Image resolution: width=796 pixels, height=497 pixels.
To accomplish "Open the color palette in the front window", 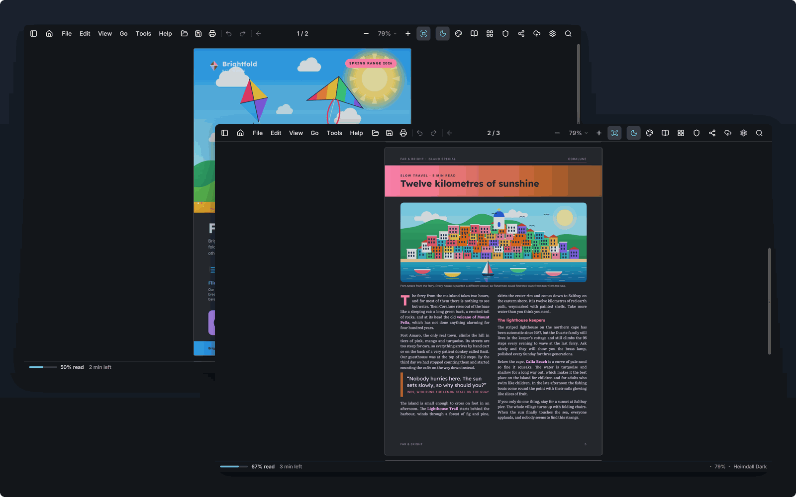I will 649,133.
